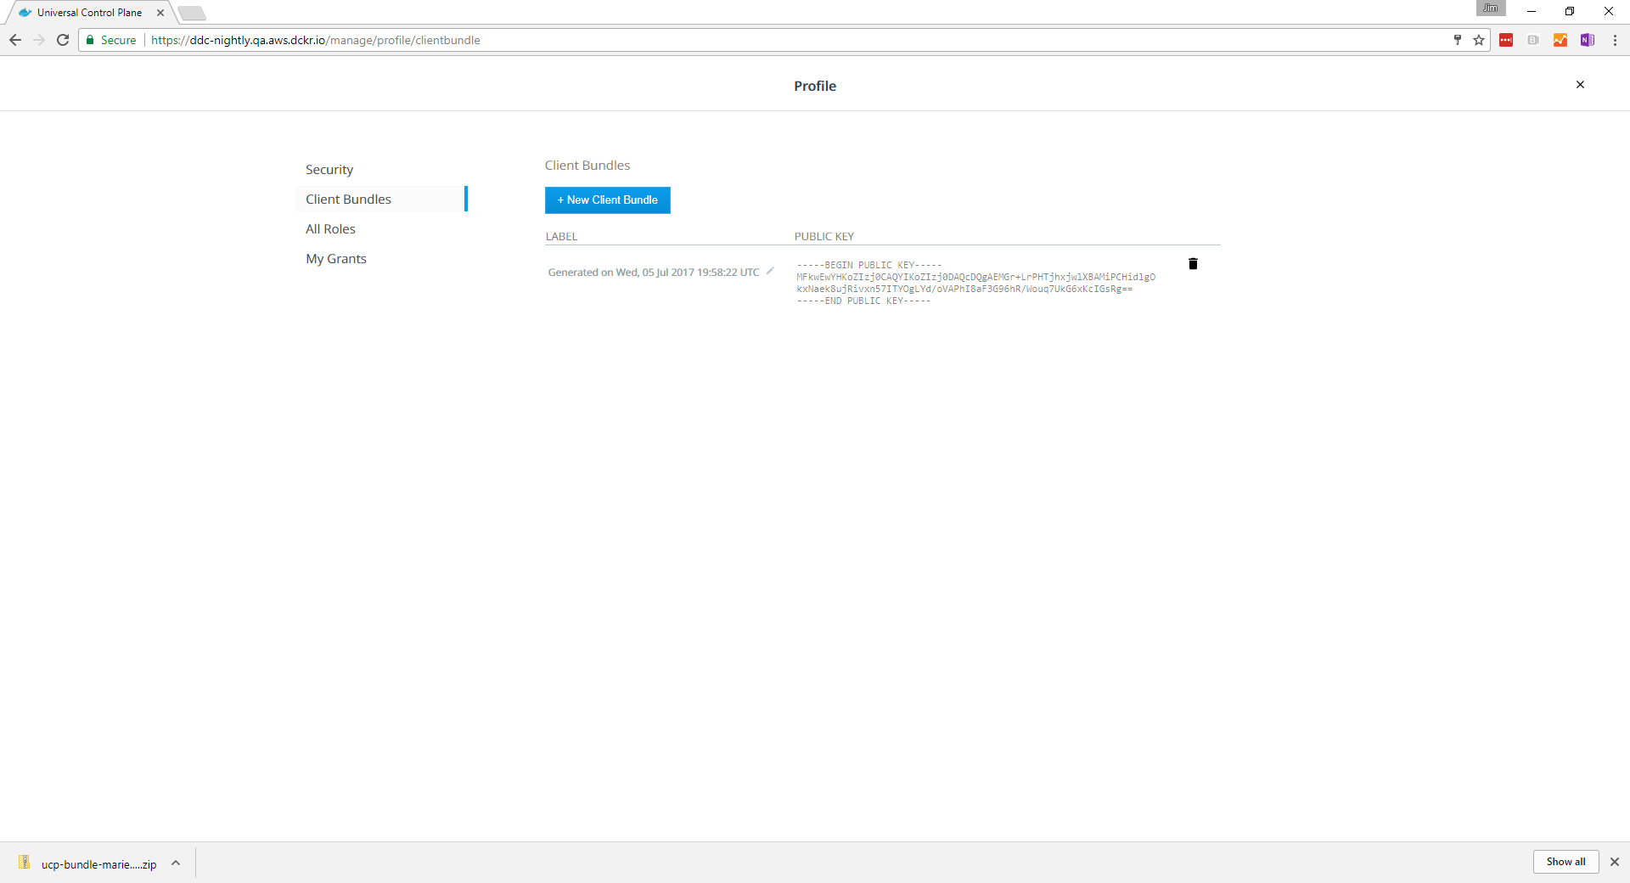Close the Profile panel
The width and height of the screenshot is (1630, 883).
(x=1580, y=85)
